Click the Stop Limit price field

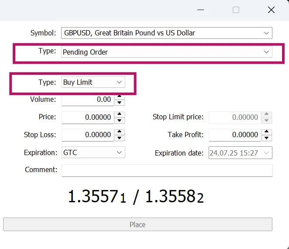234,118
